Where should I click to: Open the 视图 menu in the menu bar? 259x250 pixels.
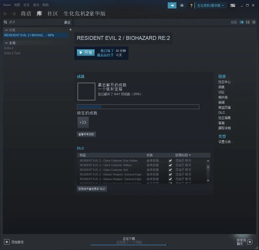17,5
